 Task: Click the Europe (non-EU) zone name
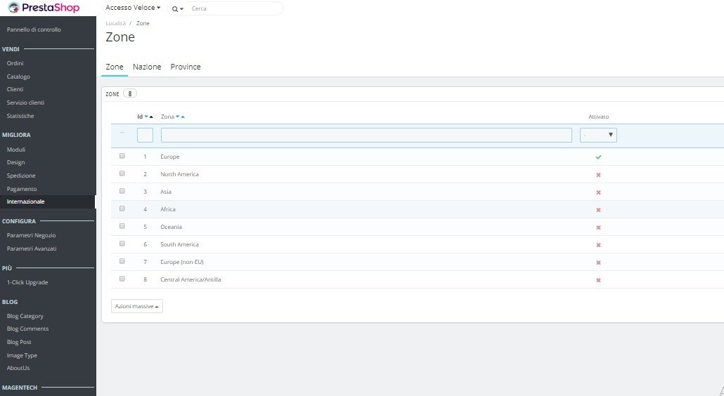click(x=182, y=262)
